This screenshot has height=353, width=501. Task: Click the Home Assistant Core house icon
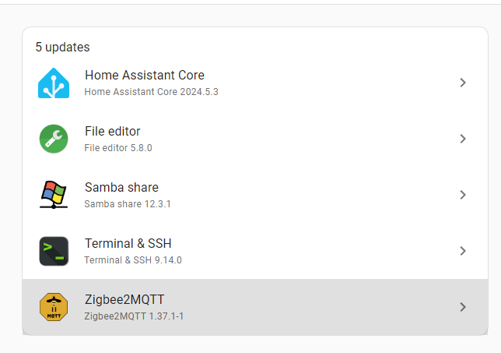pos(54,83)
